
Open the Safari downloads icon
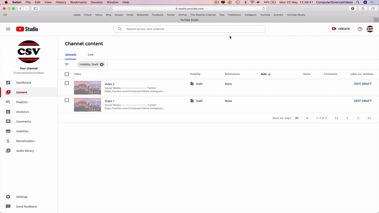(353, 9)
